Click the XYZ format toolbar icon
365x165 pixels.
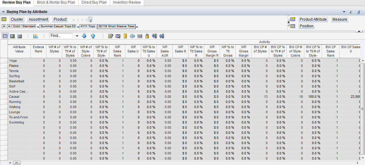[140, 36]
